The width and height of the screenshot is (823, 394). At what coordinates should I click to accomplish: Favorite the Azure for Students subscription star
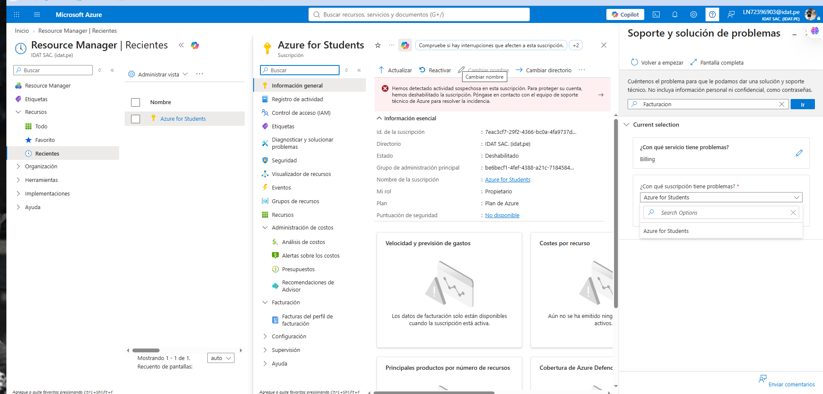point(378,45)
